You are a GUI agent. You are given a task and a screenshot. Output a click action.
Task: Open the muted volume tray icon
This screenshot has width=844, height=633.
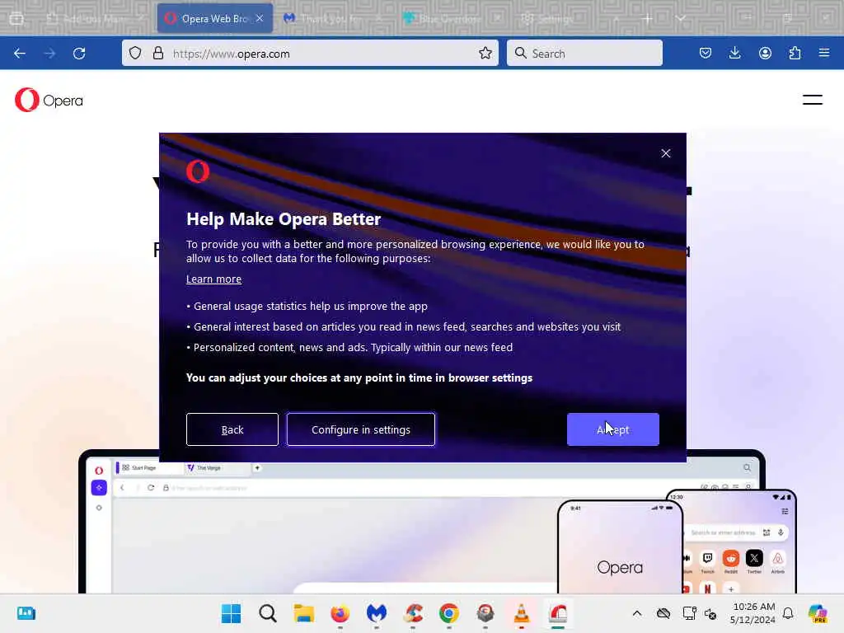click(710, 613)
